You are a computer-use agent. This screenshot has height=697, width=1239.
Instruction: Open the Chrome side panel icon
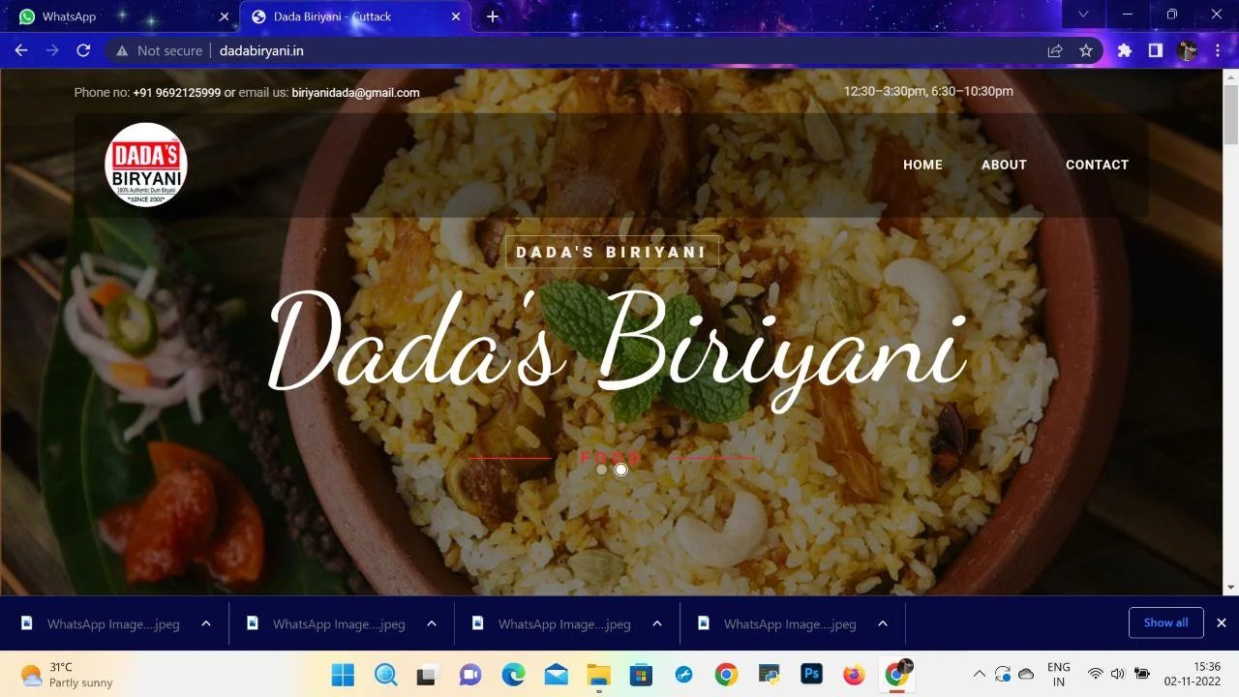click(1155, 50)
